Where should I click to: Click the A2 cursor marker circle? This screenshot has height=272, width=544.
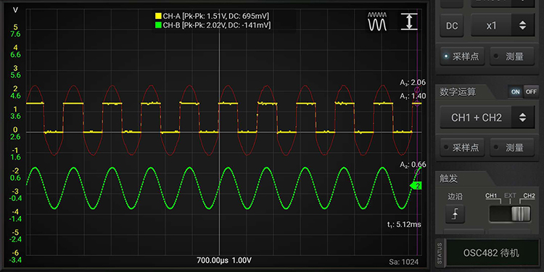coord(417,172)
